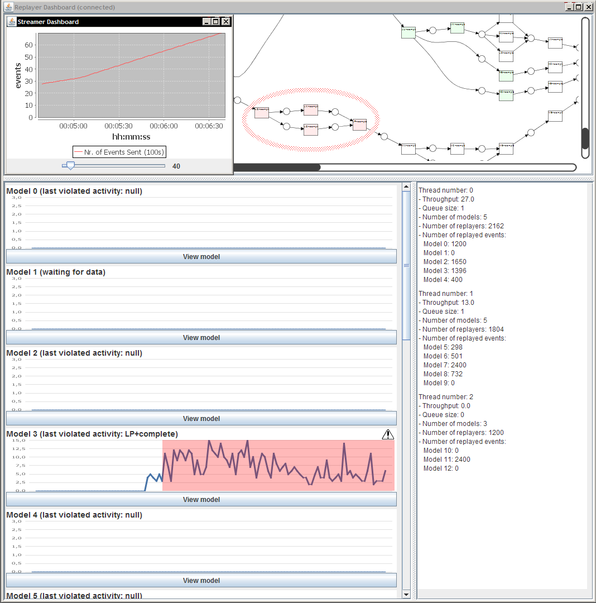The image size is (596, 603).
Task: Minimize the Streamer Dashboard window
Action: [x=206, y=22]
